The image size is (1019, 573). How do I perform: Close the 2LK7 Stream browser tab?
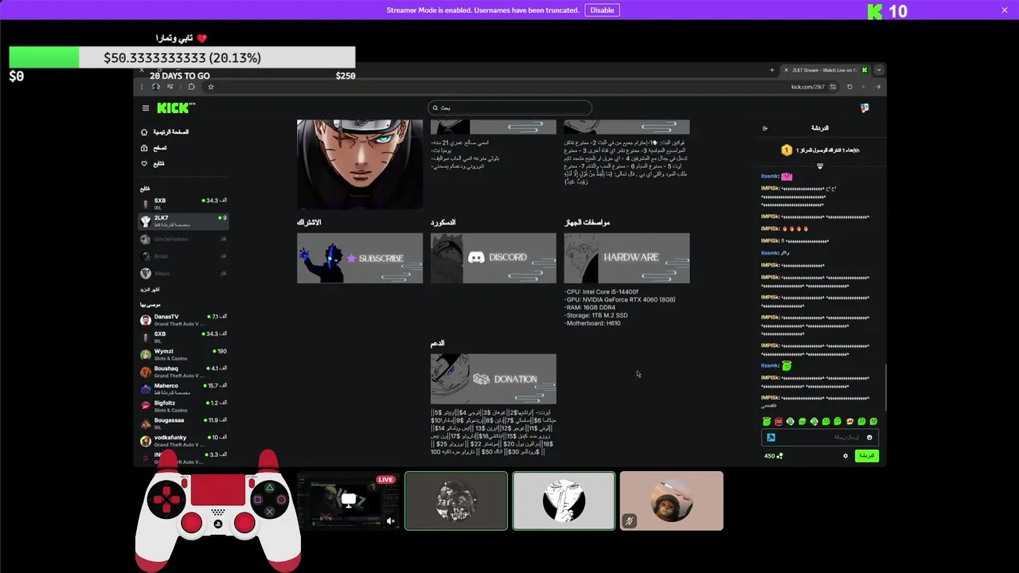point(786,70)
